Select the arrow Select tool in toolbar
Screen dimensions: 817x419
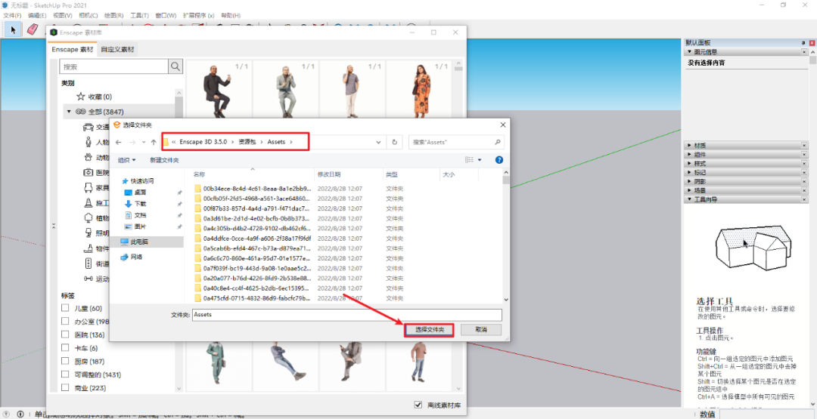coord(13,29)
